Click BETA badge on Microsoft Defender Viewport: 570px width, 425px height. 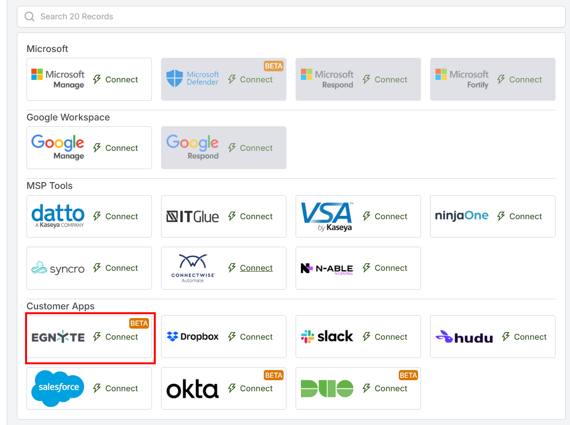(x=273, y=66)
